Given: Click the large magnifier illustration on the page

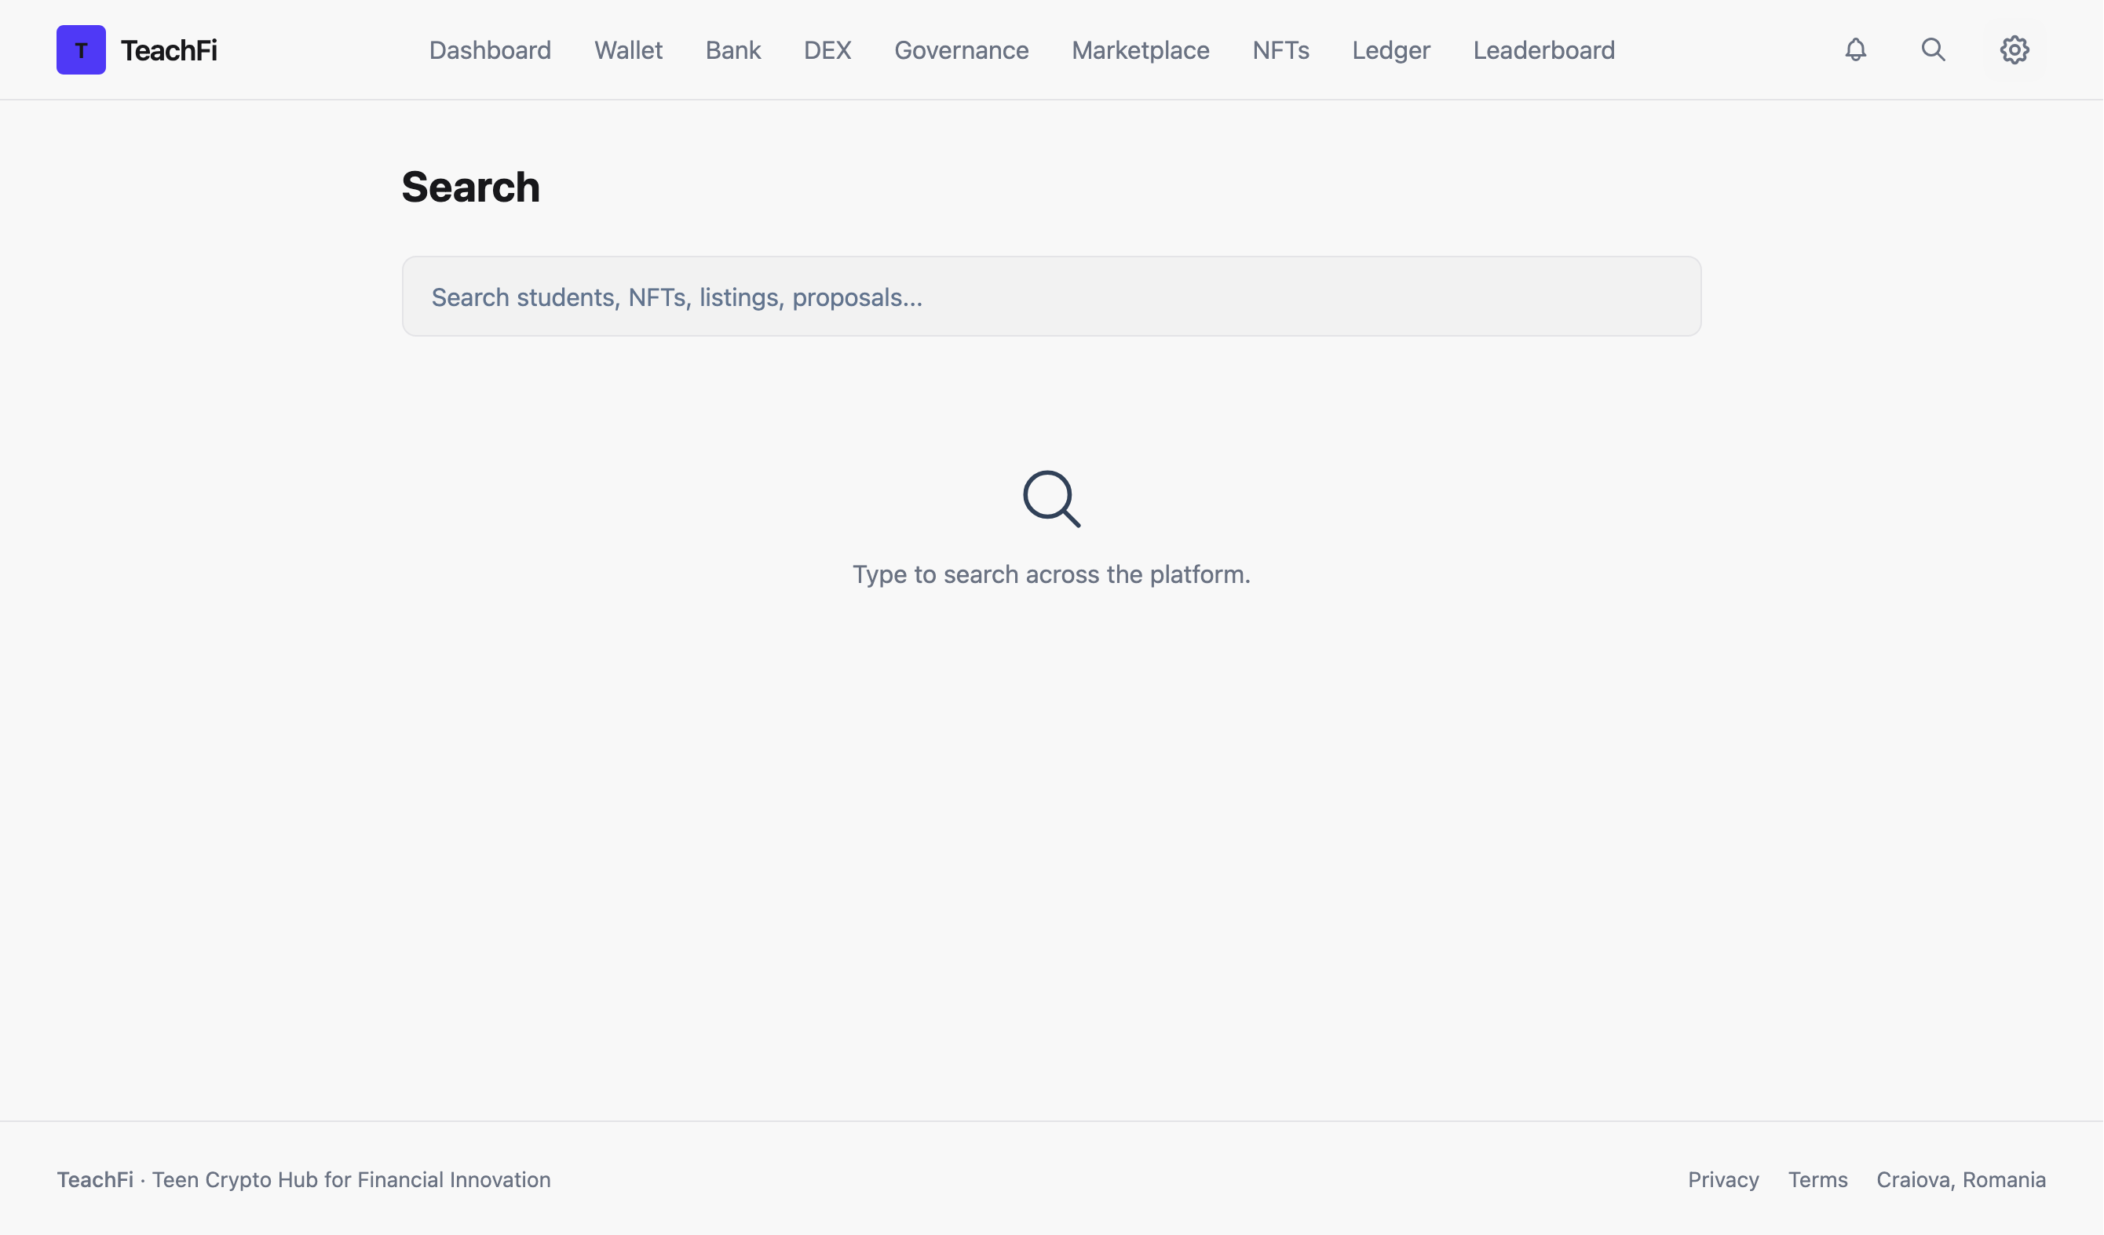Looking at the screenshot, I should point(1051,498).
